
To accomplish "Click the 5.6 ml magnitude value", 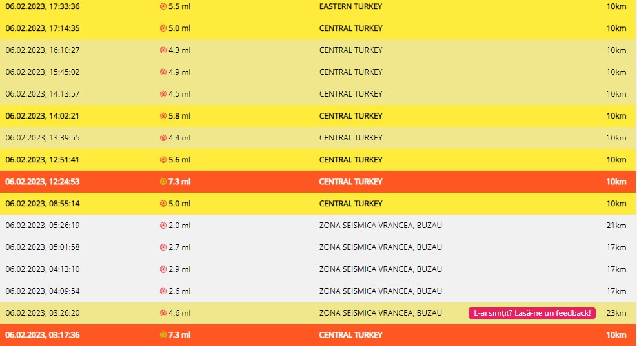I will click(179, 160).
